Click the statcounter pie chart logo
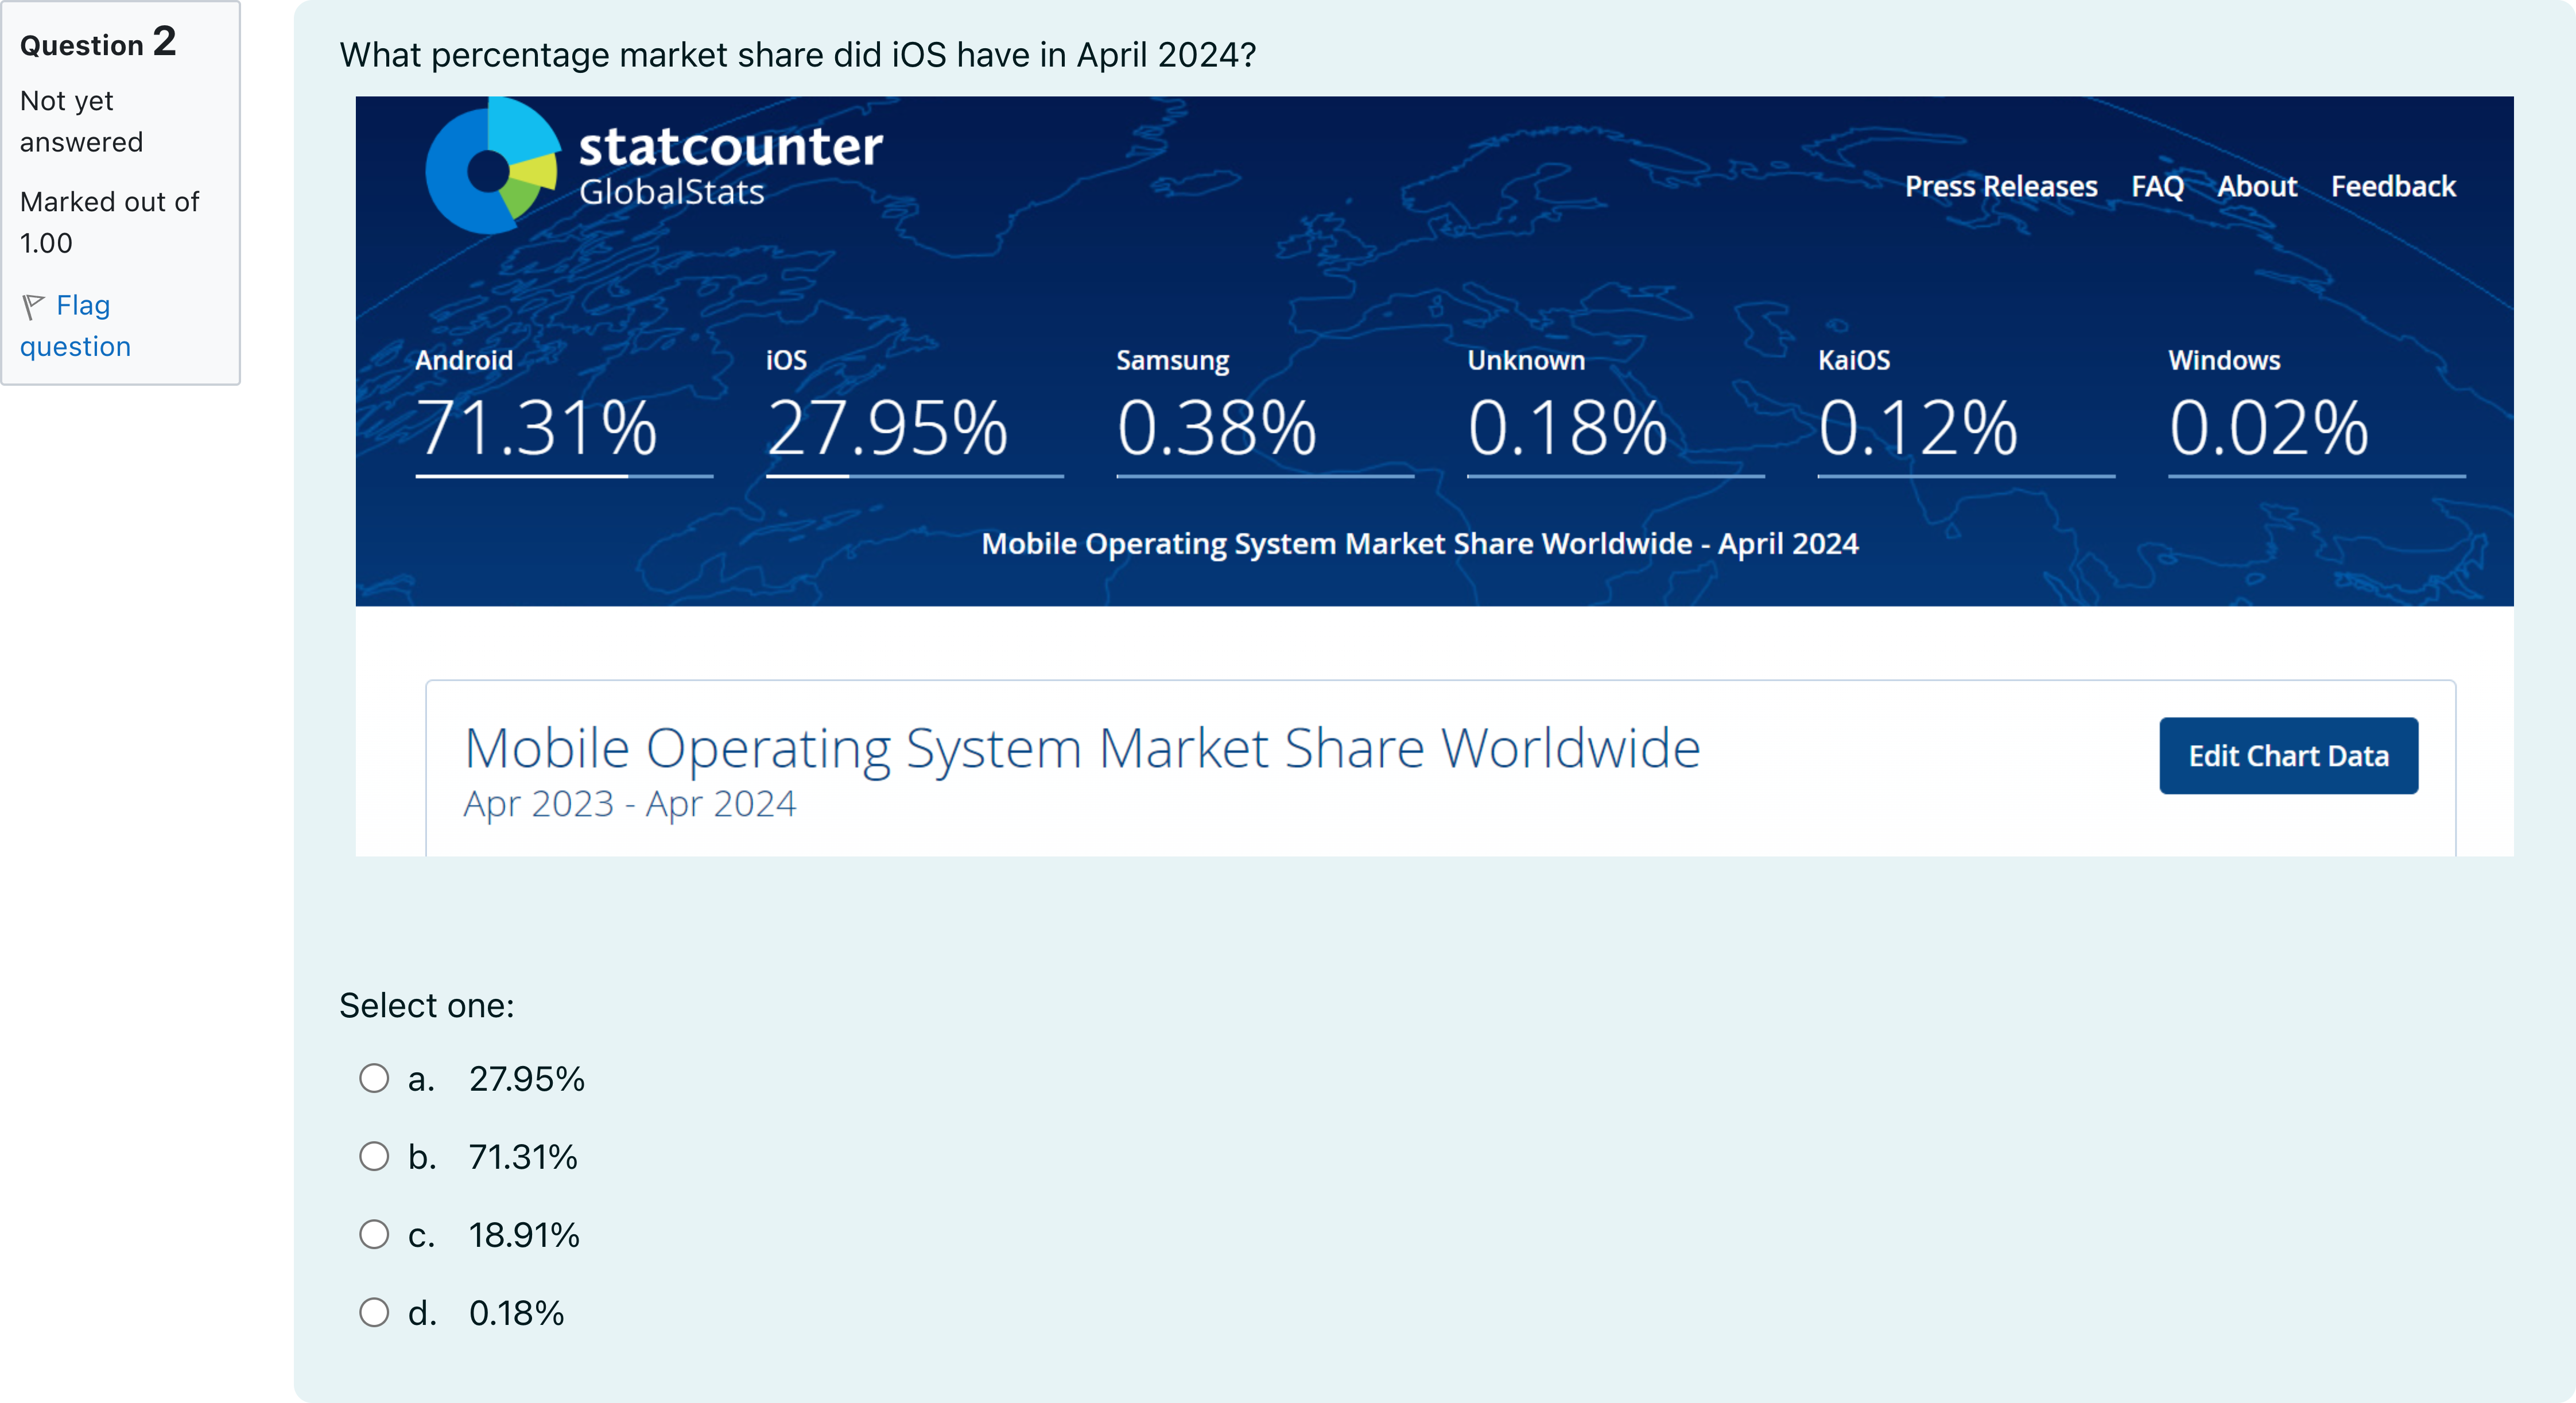 [x=492, y=166]
